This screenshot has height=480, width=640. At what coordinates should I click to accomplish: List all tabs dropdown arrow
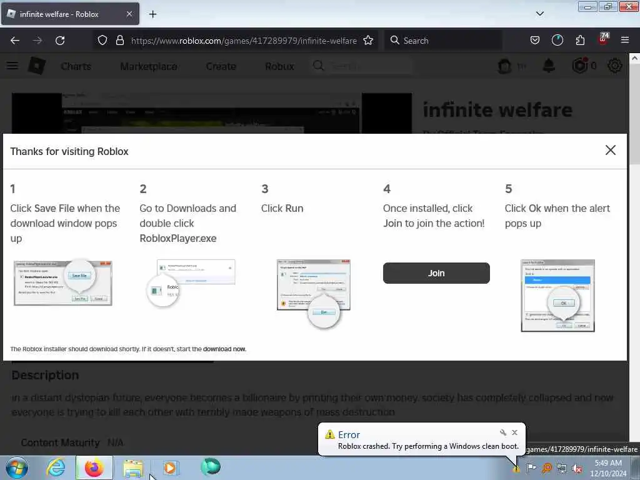539,14
